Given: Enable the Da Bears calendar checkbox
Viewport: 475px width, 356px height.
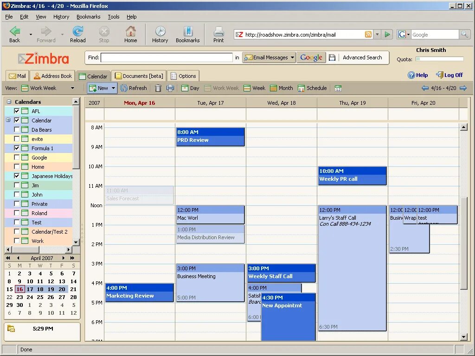Looking at the screenshot, I should 17,130.
